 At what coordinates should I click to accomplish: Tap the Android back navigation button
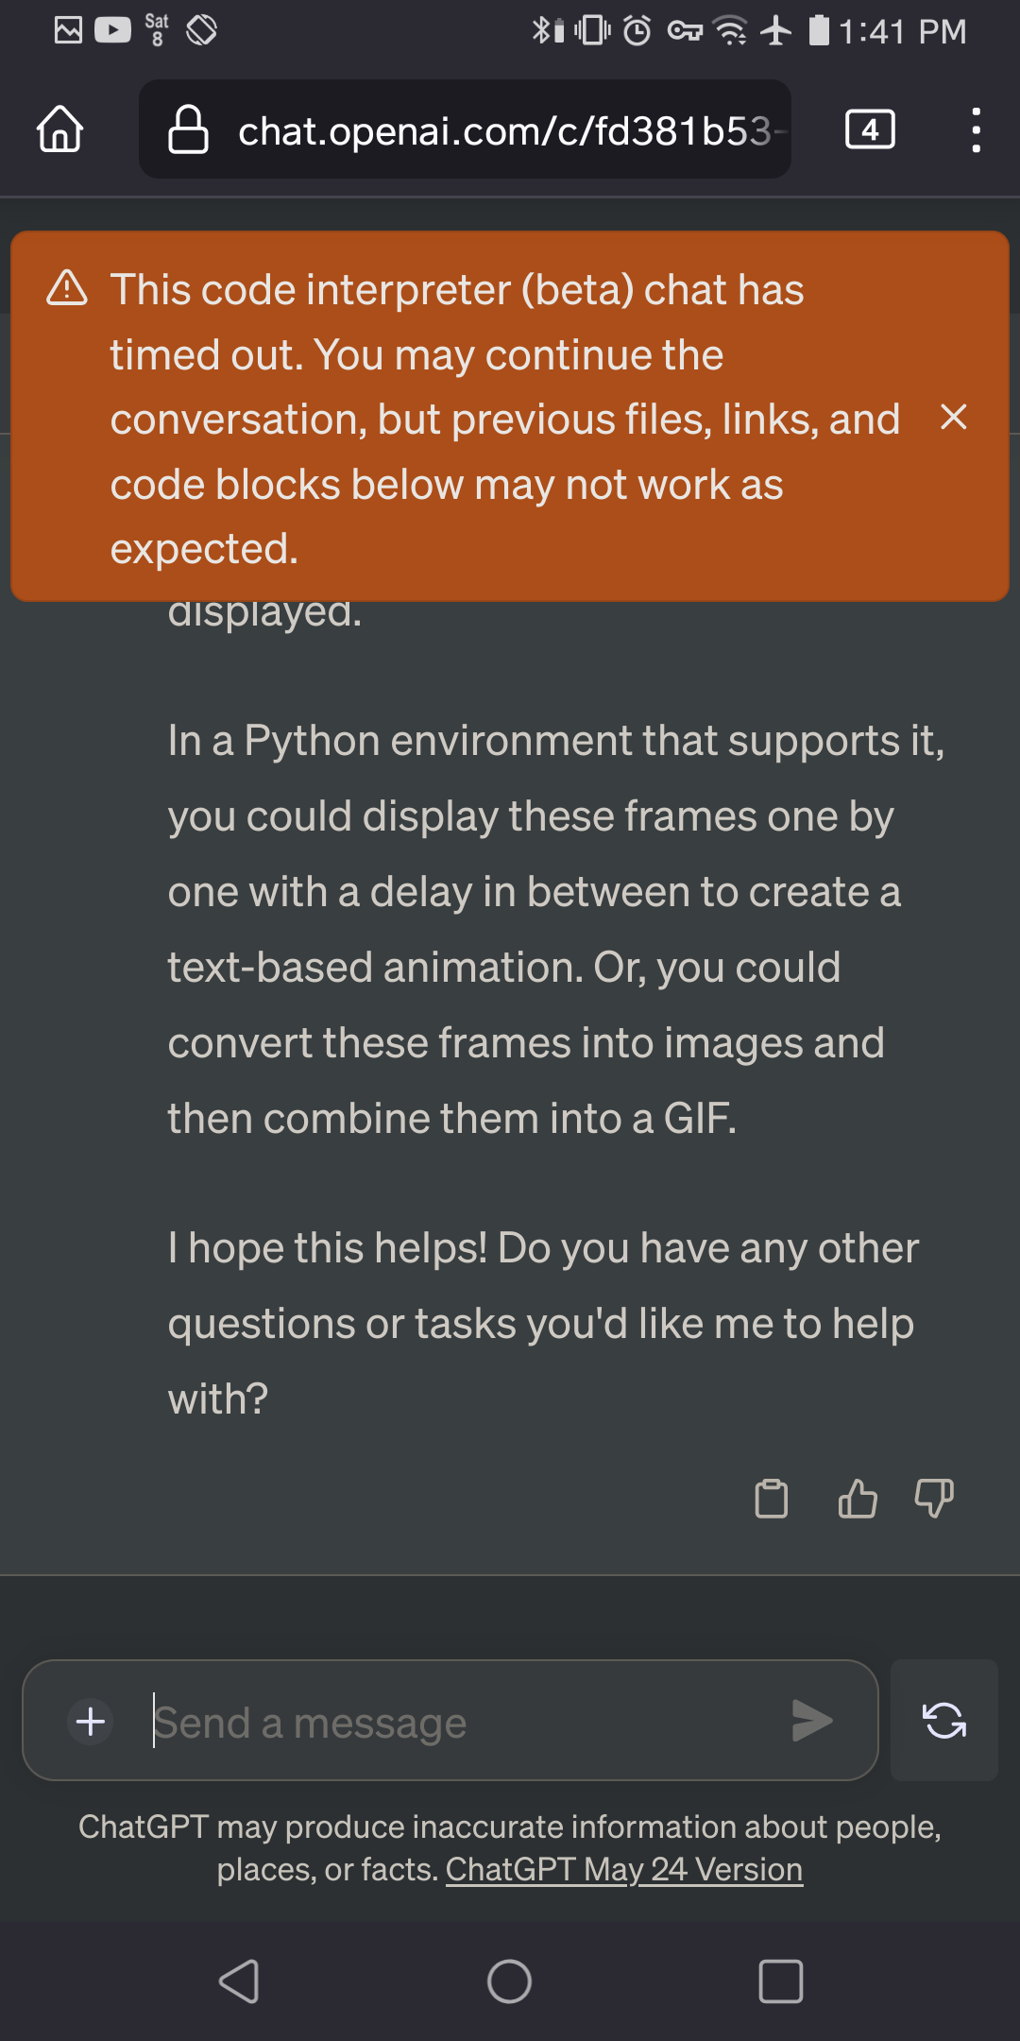(239, 1981)
